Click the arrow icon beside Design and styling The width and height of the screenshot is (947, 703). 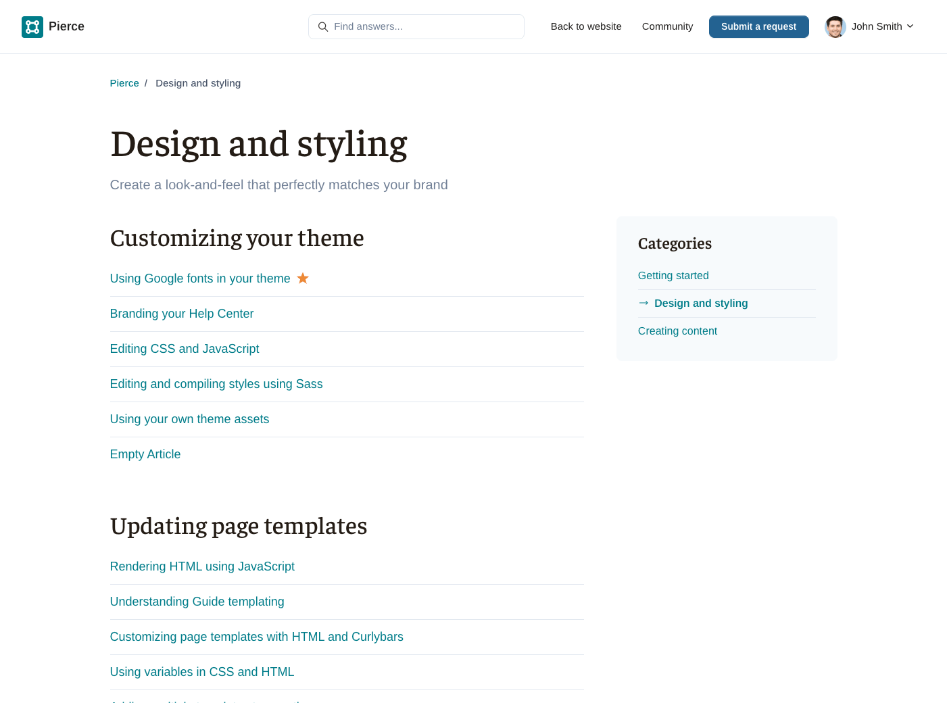point(644,303)
